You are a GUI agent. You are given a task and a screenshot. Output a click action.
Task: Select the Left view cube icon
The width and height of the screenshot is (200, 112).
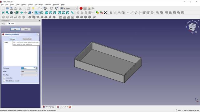click(x=67, y=12)
